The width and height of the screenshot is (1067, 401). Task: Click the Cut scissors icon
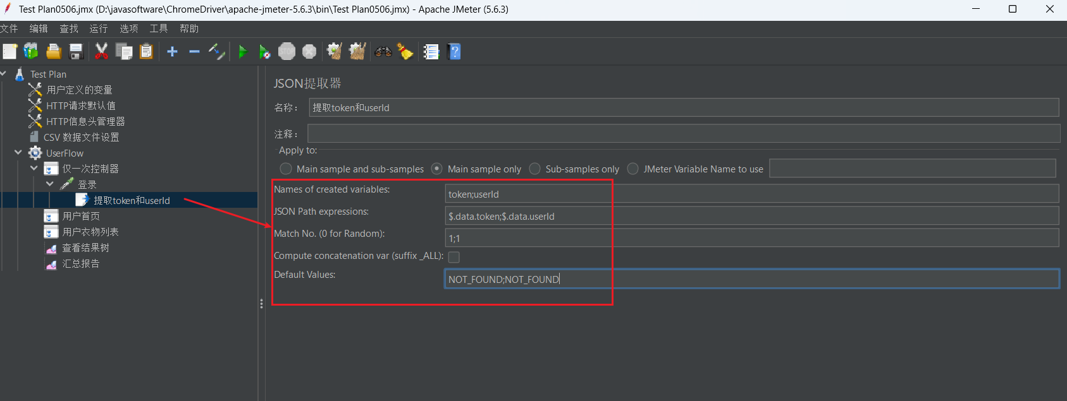101,52
